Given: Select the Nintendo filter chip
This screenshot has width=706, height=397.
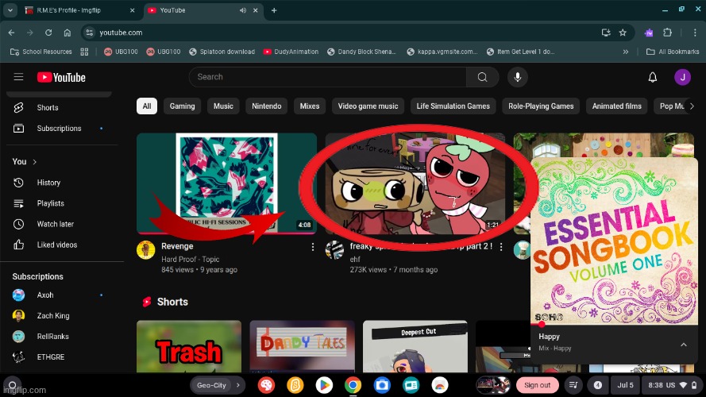Looking at the screenshot, I should 267,106.
